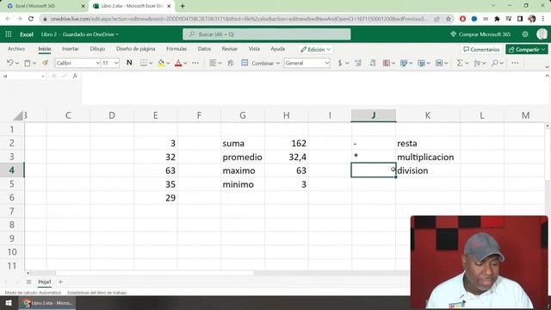
Task: Open the Edición mode dropdown
Action: [x=315, y=50]
